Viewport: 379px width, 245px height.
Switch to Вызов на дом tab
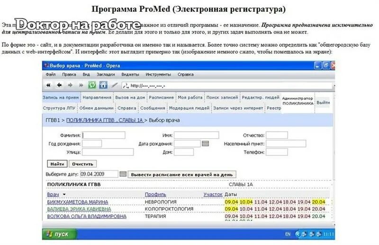(130, 98)
